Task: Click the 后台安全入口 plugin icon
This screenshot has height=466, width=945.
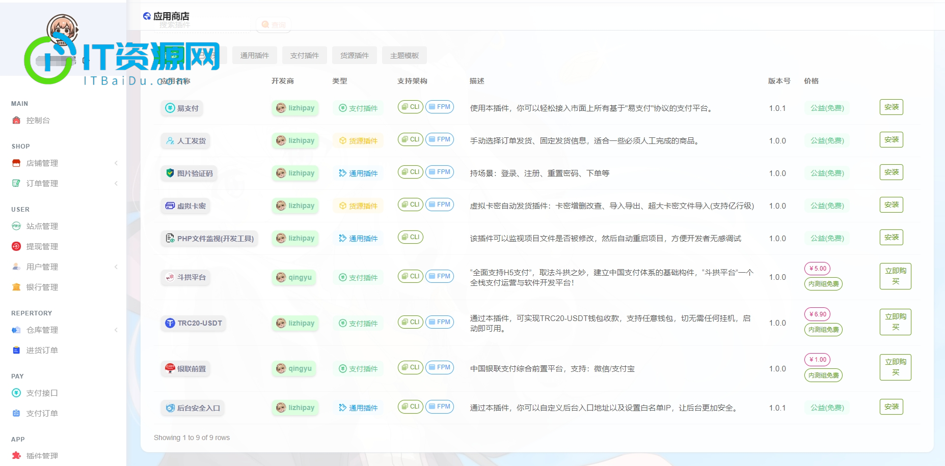Action: pyautogui.click(x=170, y=408)
